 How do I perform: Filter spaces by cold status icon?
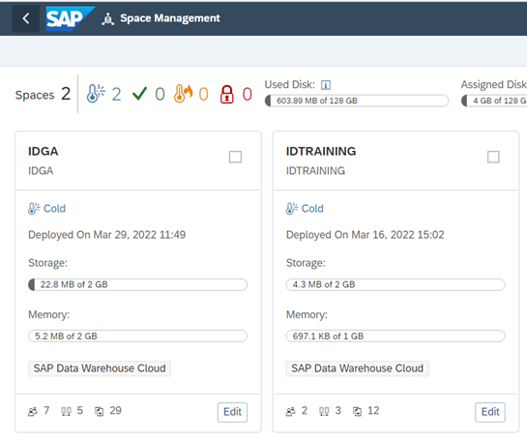pos(96,94)
